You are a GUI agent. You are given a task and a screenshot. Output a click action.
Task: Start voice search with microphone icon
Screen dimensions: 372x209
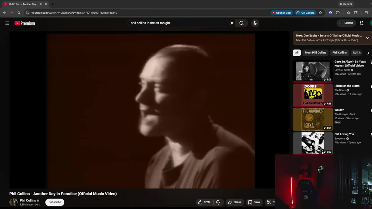(x=255, y=23)
